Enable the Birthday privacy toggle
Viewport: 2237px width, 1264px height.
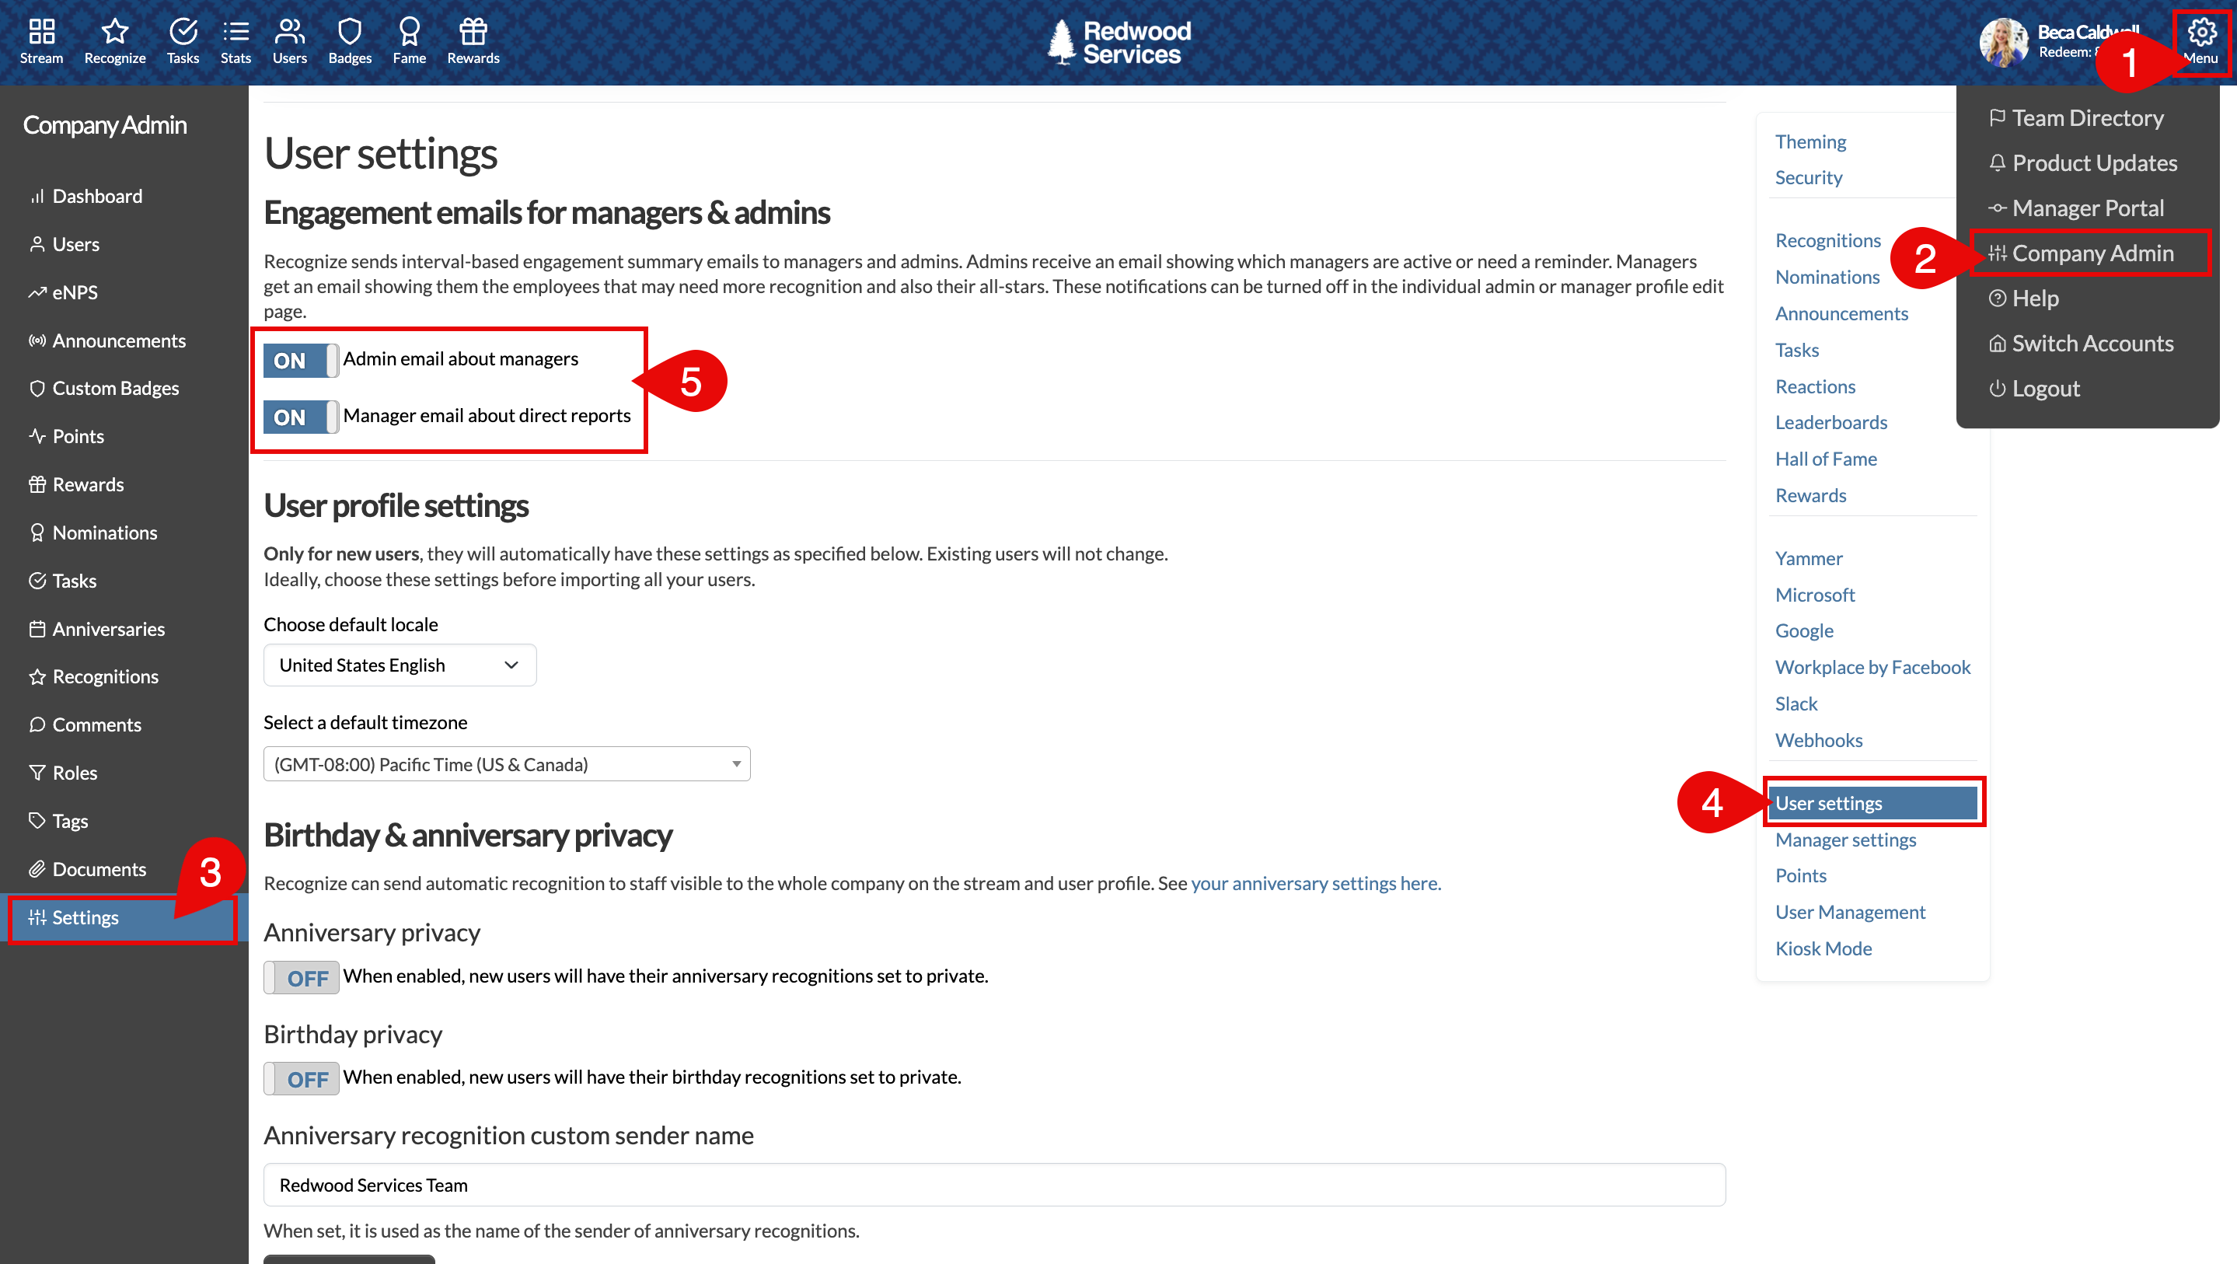click(x=301, y=1079)
